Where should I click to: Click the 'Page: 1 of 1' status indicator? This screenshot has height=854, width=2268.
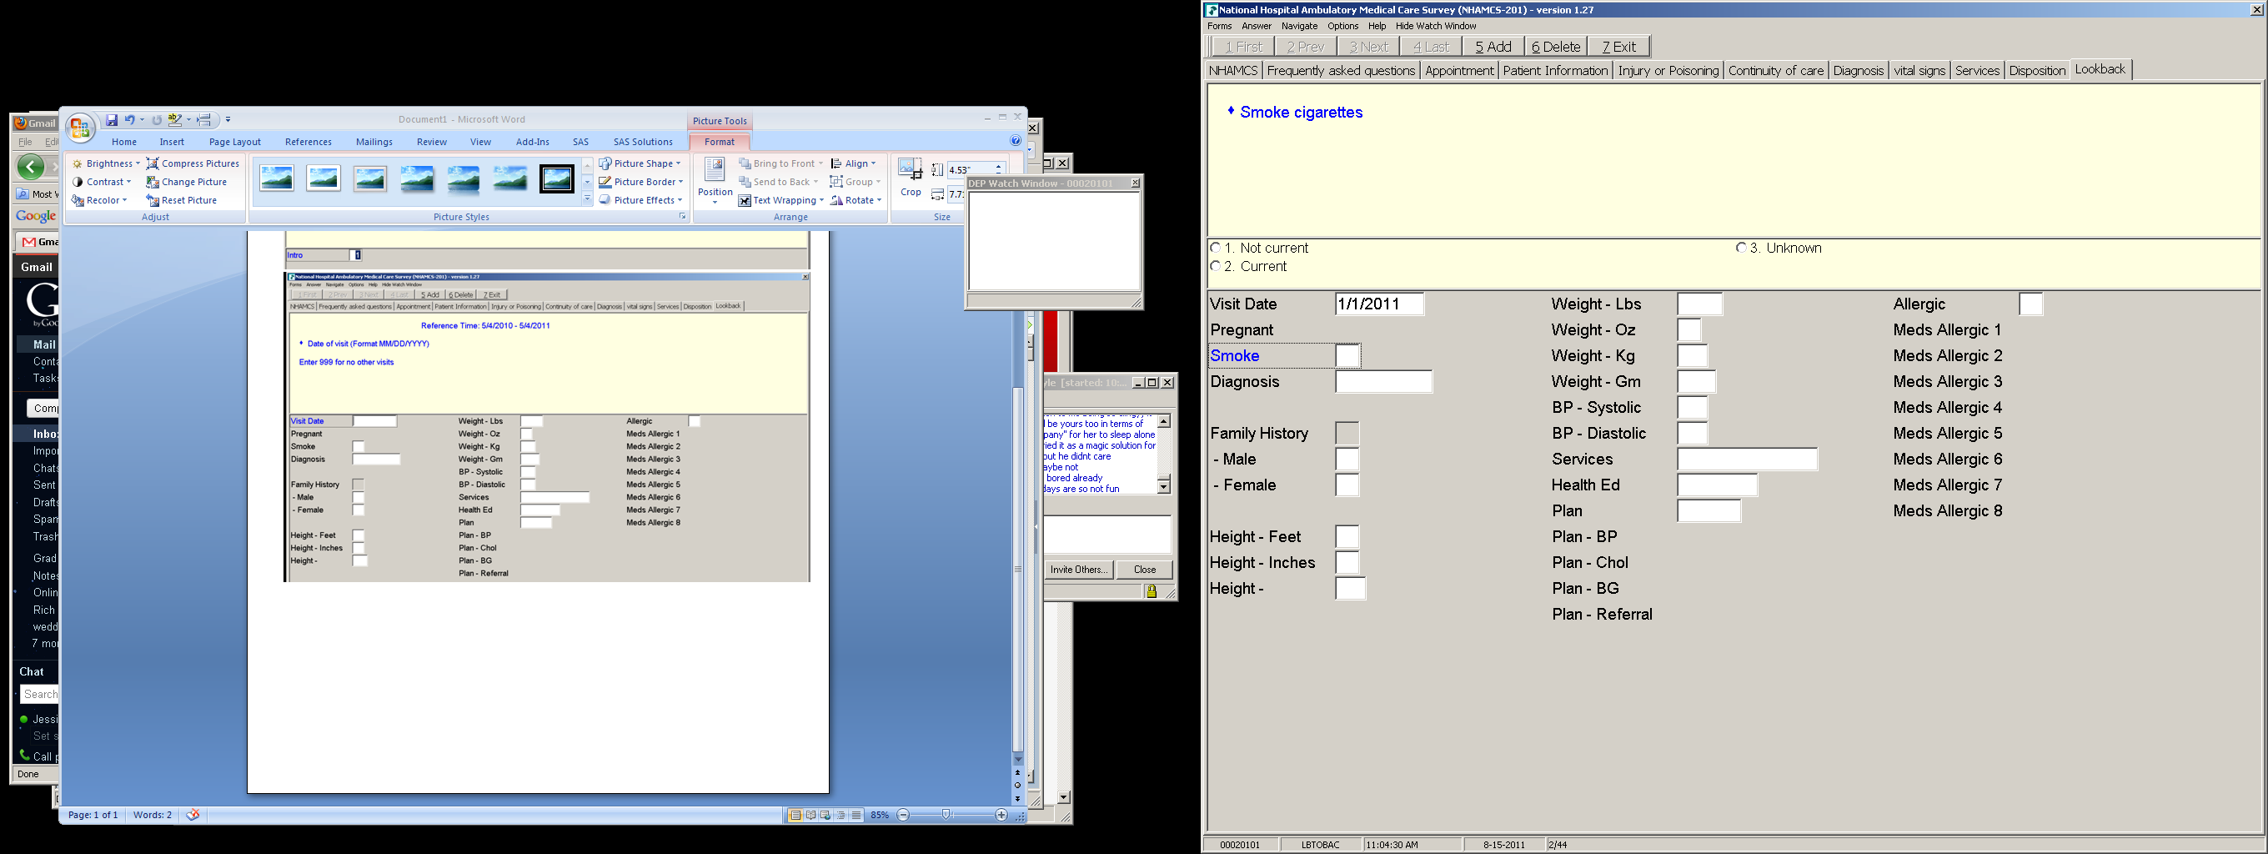[x=93, y=816]
